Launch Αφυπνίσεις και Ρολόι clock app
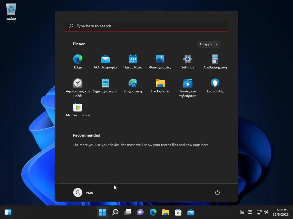 pos(78,88)
